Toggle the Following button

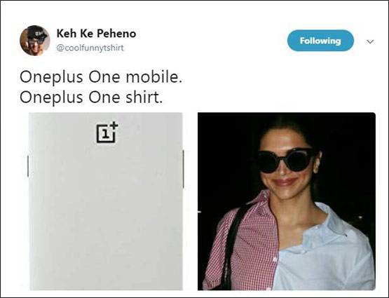point(320,41)
